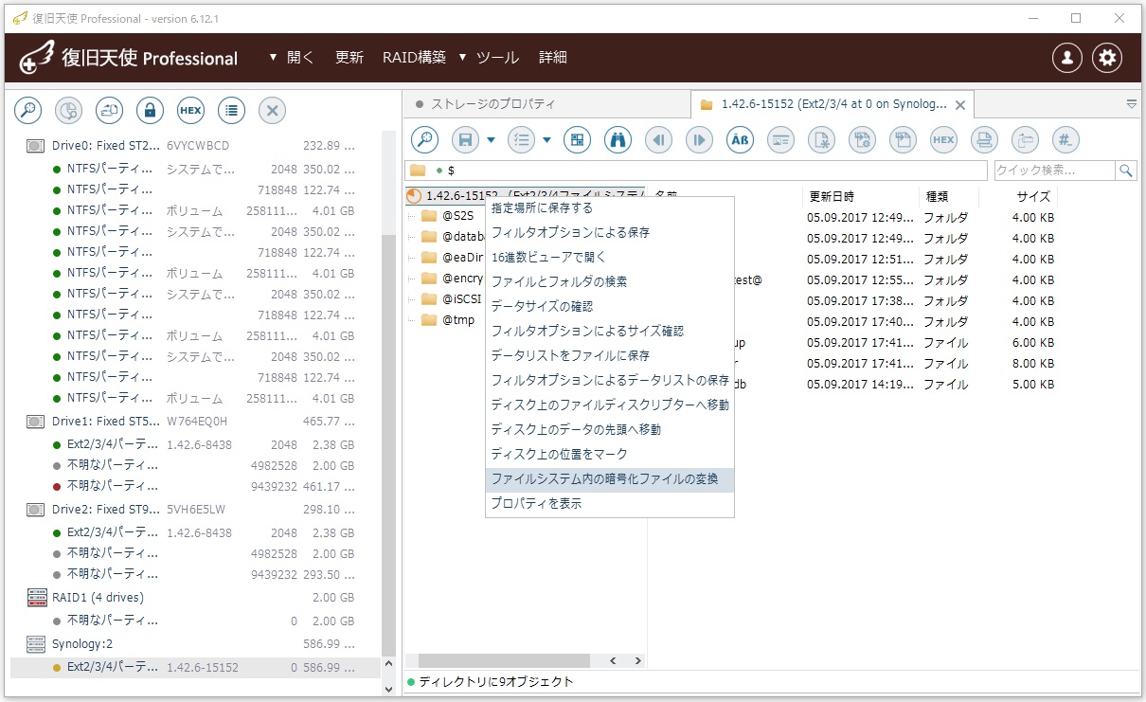Screen dimensions: 1146x702
Task: Close the 1.42.6-15152 Synology tab
Action: 960,105
